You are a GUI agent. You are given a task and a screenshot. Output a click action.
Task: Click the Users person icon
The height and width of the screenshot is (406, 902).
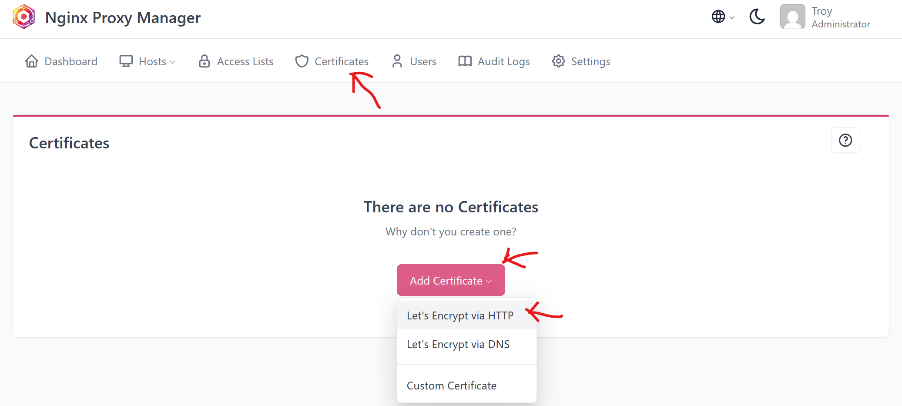(397, 61)
